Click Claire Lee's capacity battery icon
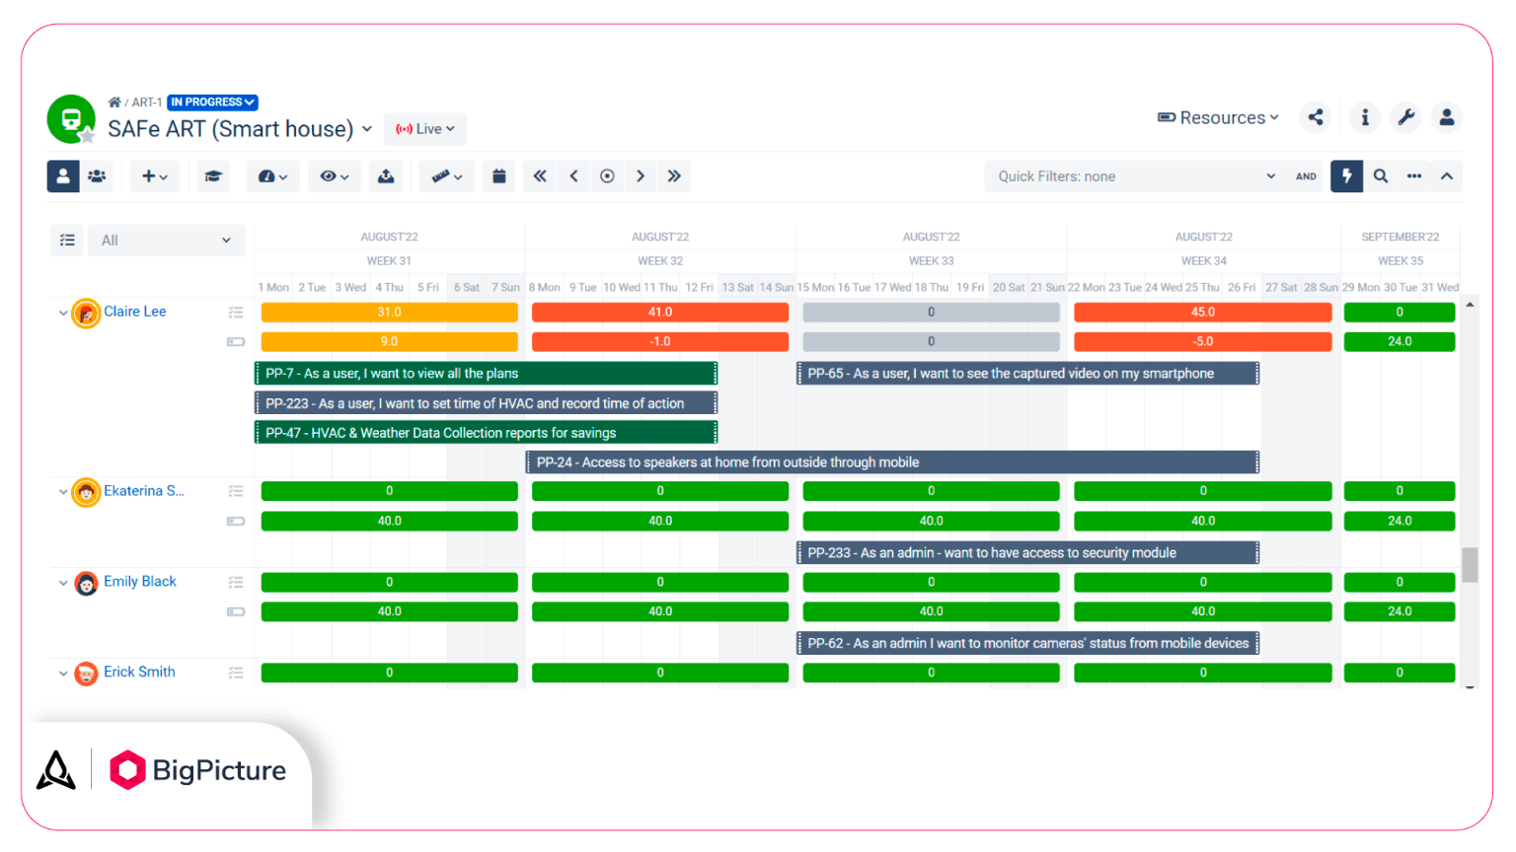This screenshot has height=852, width=1516. pyautogui.click(x=236, y=342)
